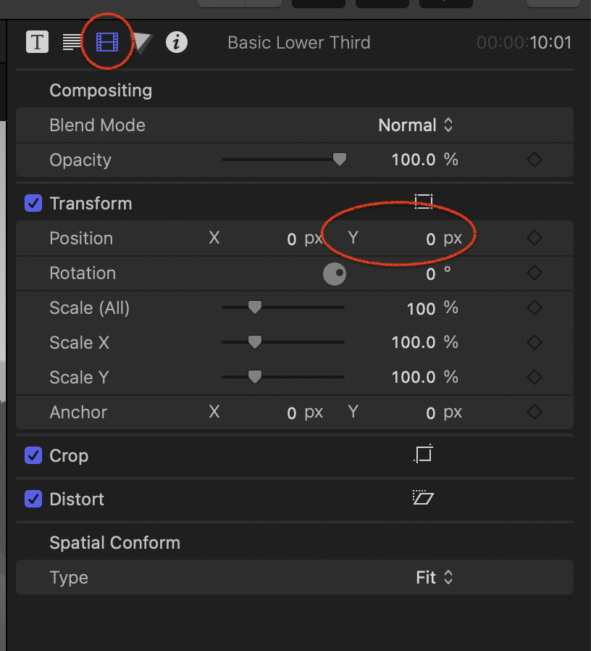Disable the Transform checkbox
This screenshot has height=651, width=591.
33,203
